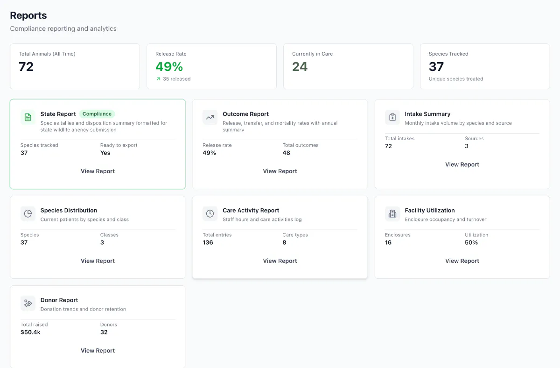Click the 'Staff hours and care activities log' description
Screen dimensions: 560x368
(262, 219)
